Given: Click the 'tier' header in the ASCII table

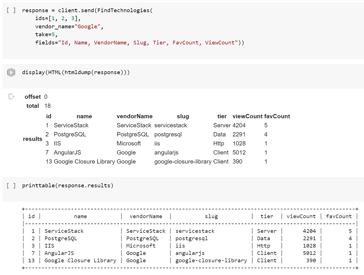Looking at the screenshot, I should (267, 216).
